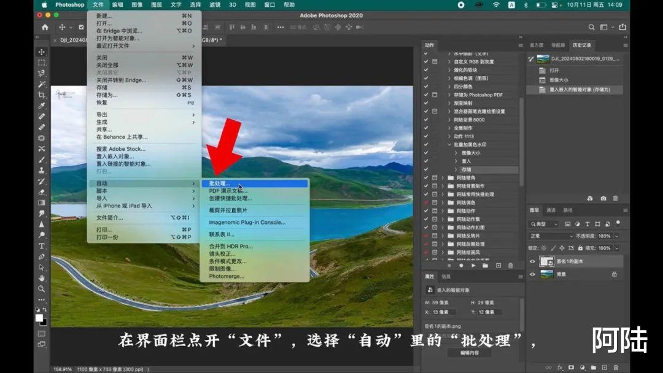Hide the 背景 layer visibility eye
Image resolution: width=663 pixels, height=373 pixels.
[x=532, y=274]
